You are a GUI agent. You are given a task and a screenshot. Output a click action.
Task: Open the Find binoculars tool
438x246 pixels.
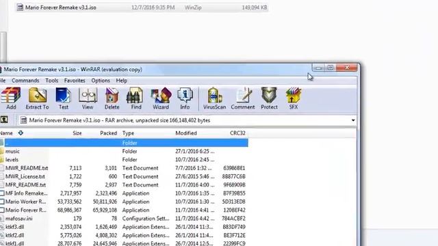pyautogui.click(x=136, y=98)
